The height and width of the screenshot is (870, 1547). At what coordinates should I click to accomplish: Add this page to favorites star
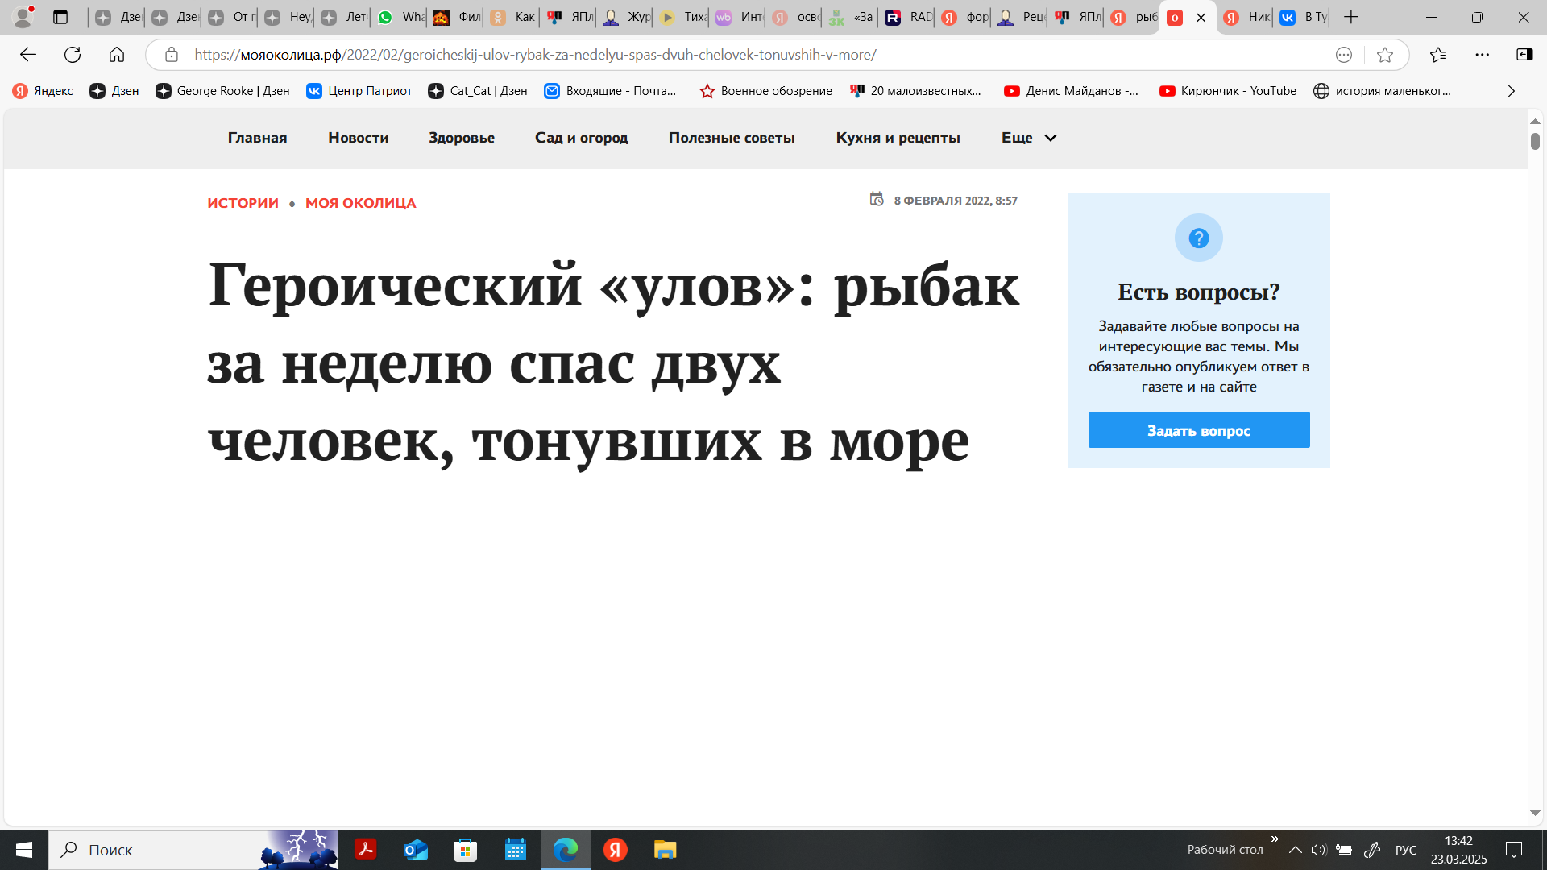click(x=1385, y=55)
